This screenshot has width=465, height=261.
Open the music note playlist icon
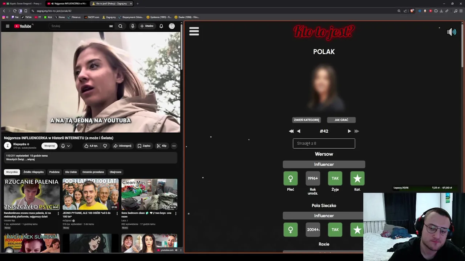click(456, 11)
